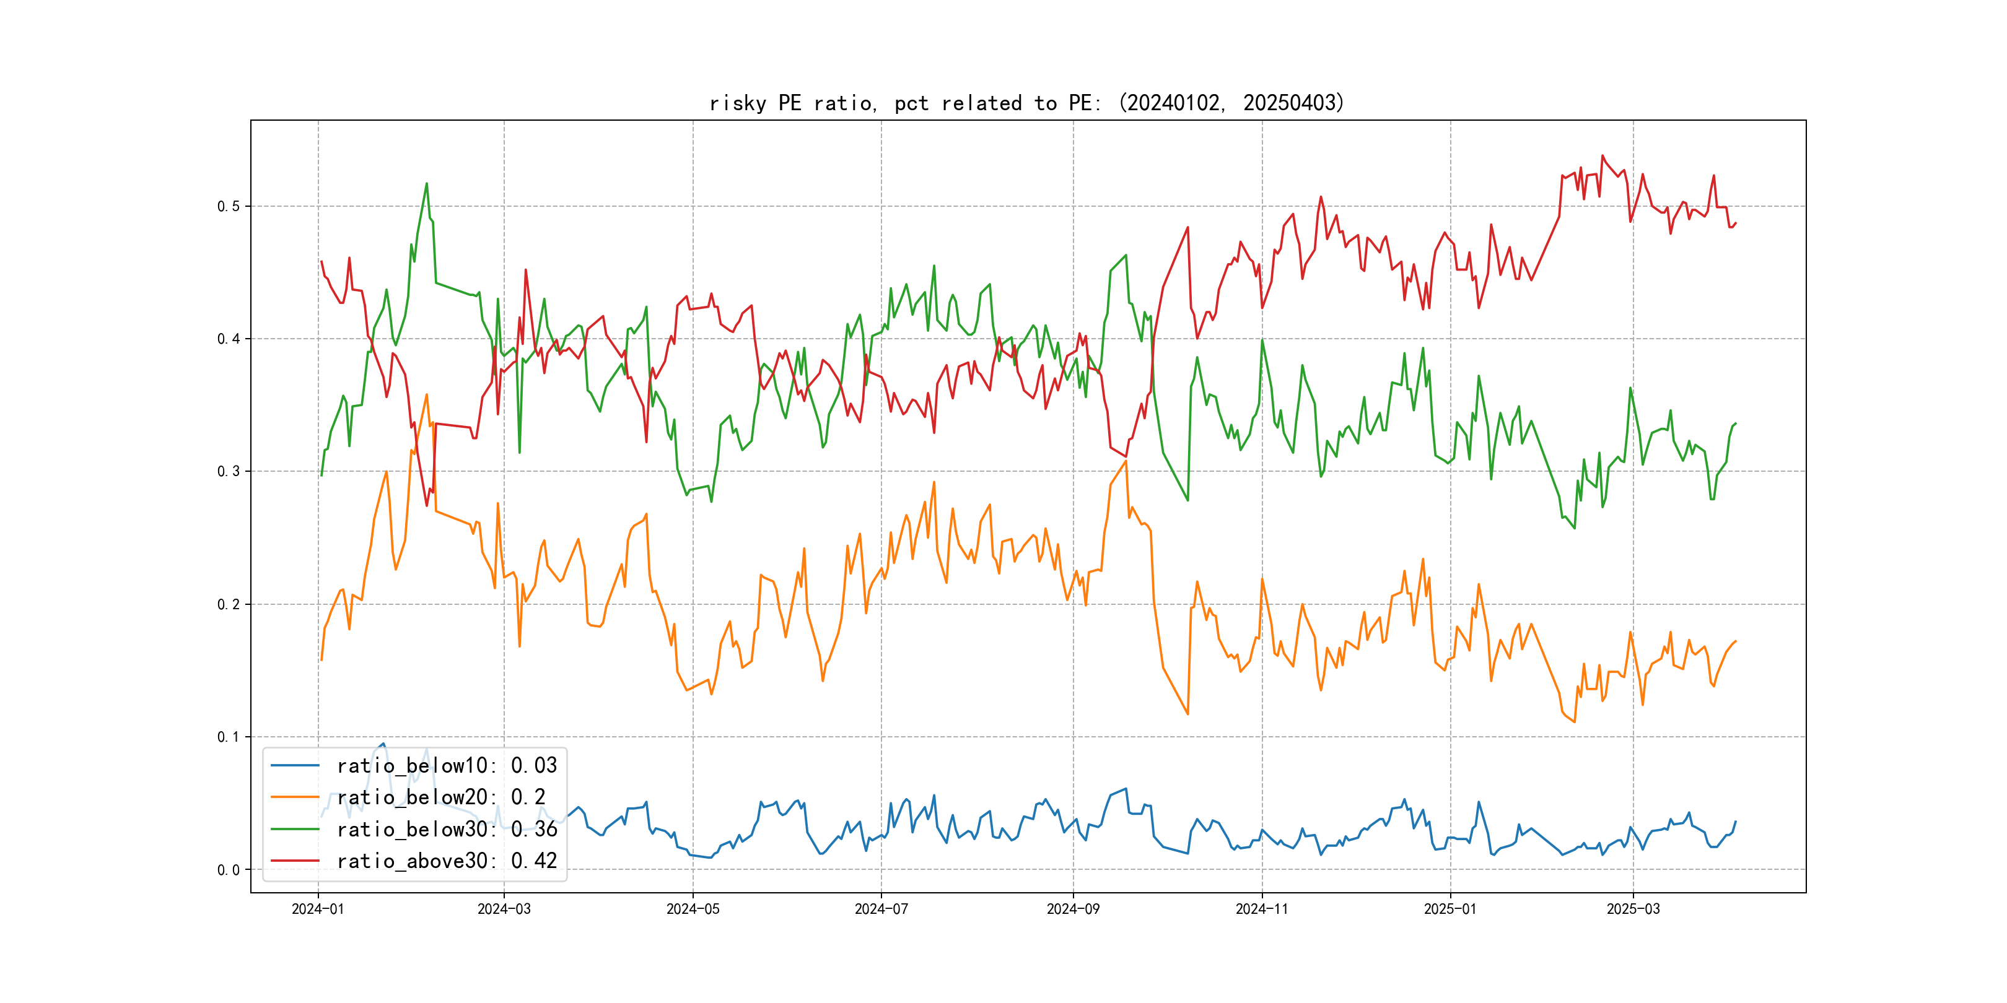Click the red ratio_above30 legend line swatch

click(x=294, y=861)
